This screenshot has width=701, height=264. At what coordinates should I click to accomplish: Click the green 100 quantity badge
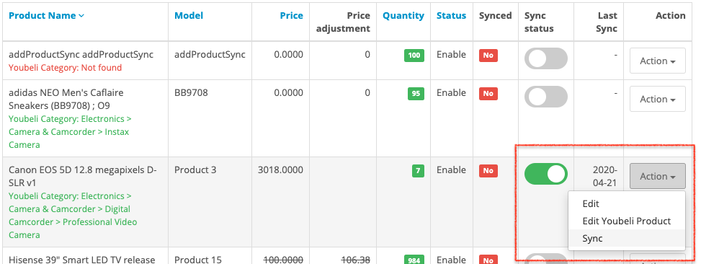[414, 56]
